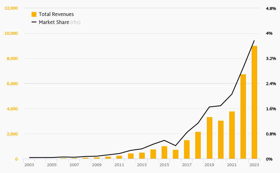Select the 2023 revenue bar
This screenshot has width=280, height=173.
coord(254,102)
